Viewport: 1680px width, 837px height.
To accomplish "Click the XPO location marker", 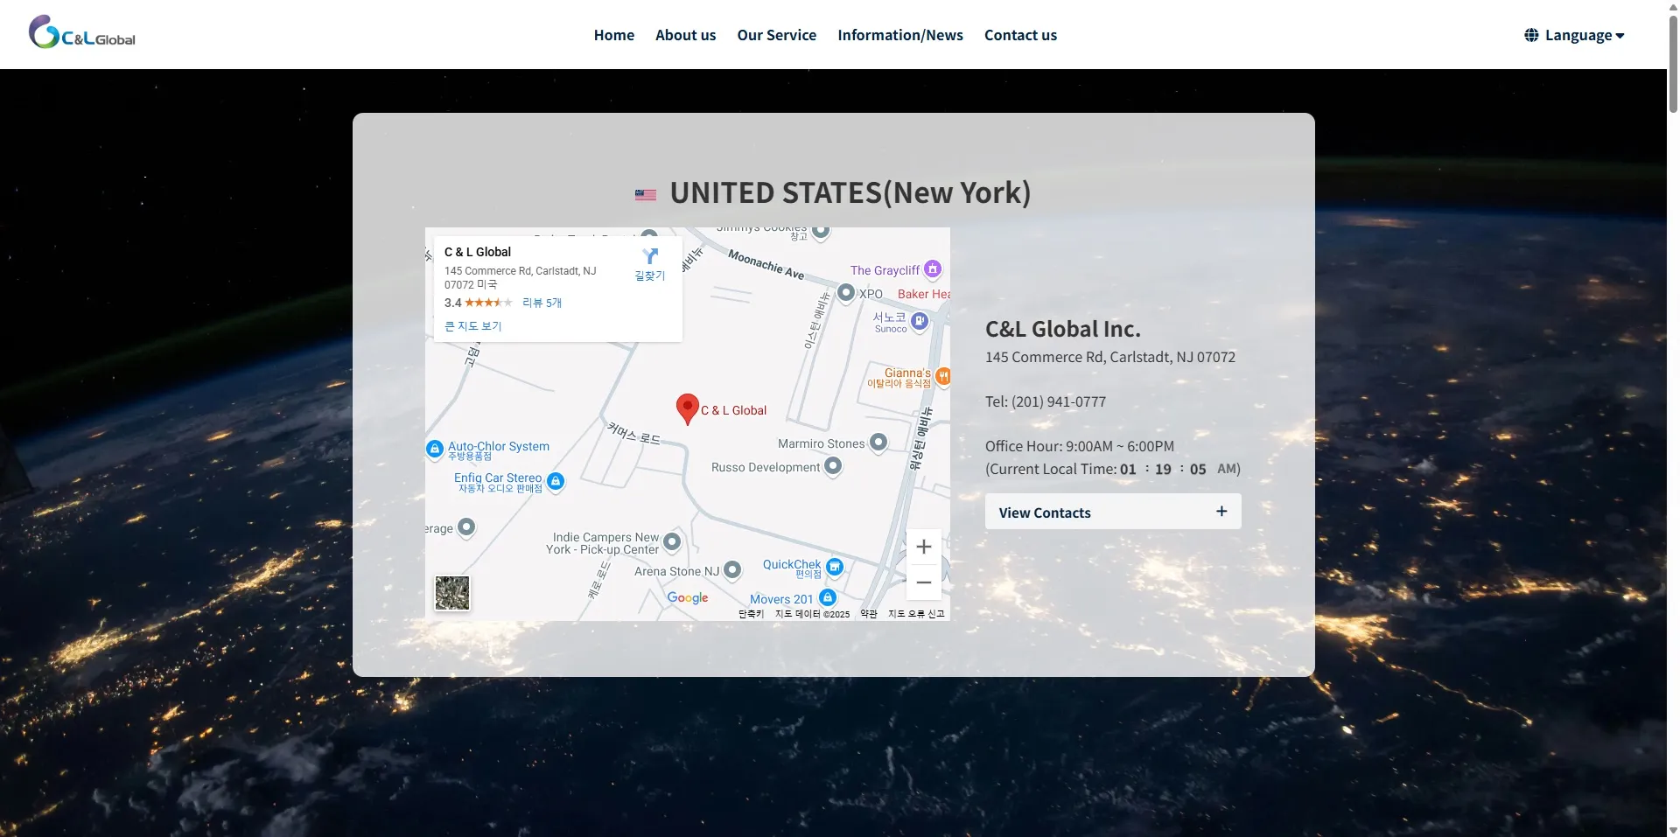I will pos(846,292).
